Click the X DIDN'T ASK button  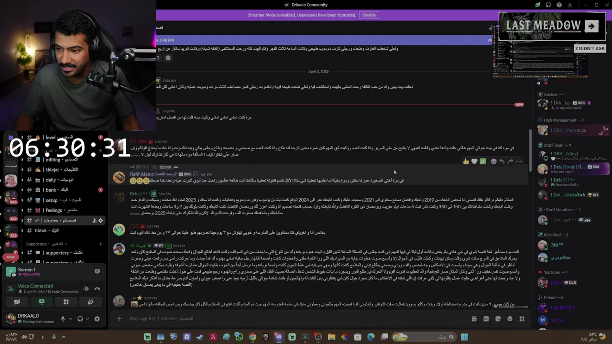[590, 48]
